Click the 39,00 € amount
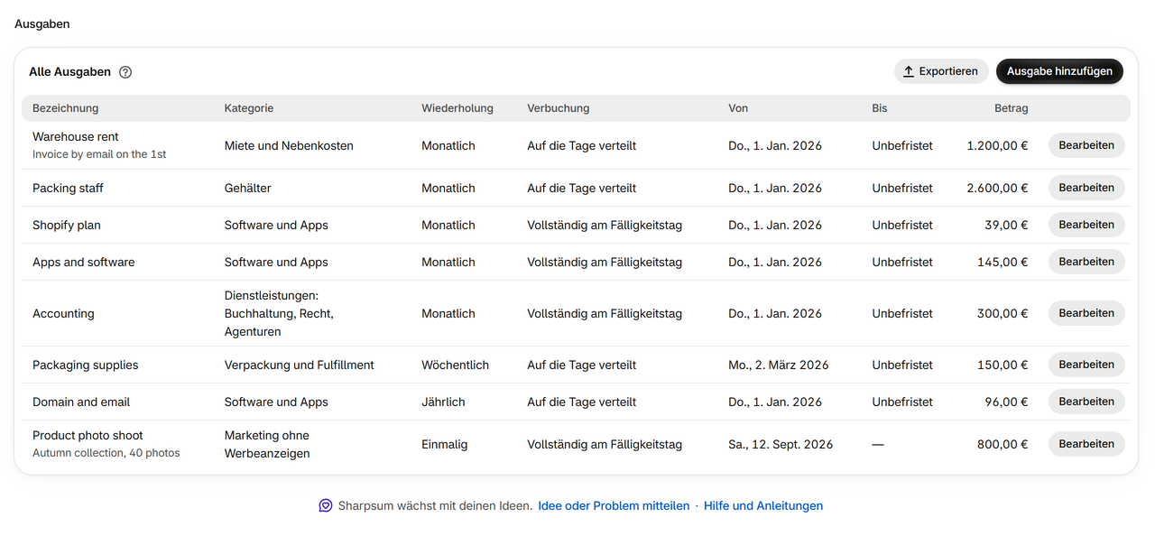Screen dimensions: 1155x536 [x=1006, y=226]
